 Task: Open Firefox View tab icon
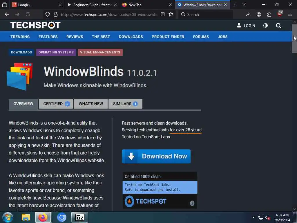coord(5,5)
